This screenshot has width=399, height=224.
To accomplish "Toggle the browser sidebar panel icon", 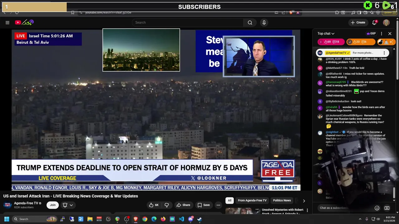I will point(359,12).
